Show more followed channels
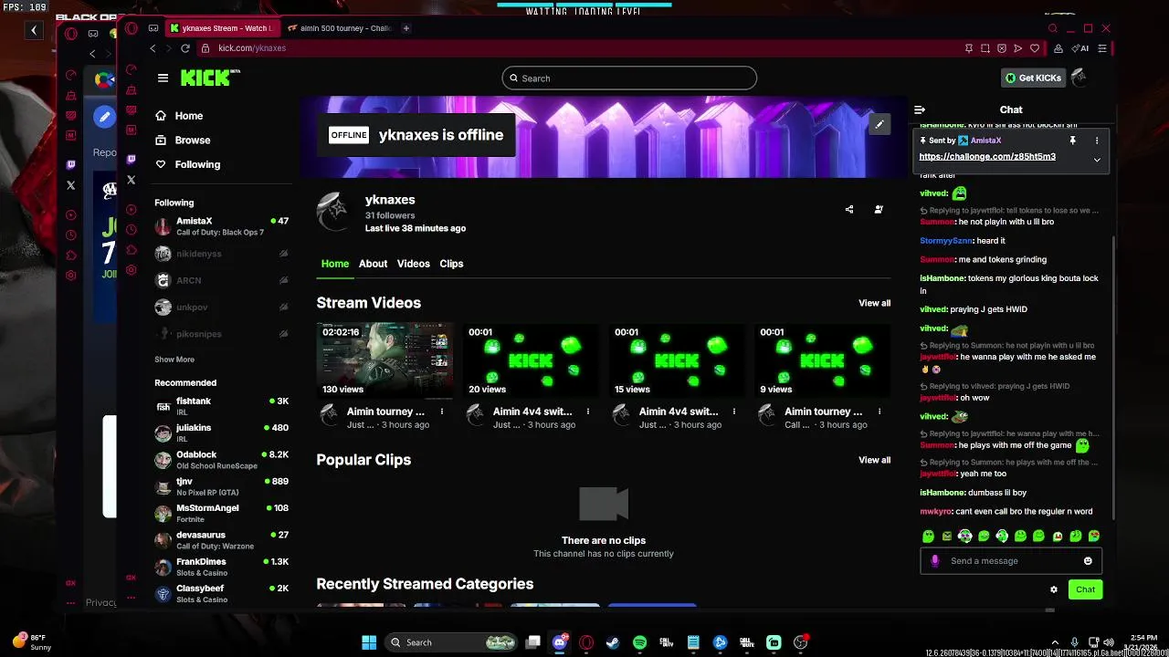Screen dimensions: 1169x657 point(174,360)
